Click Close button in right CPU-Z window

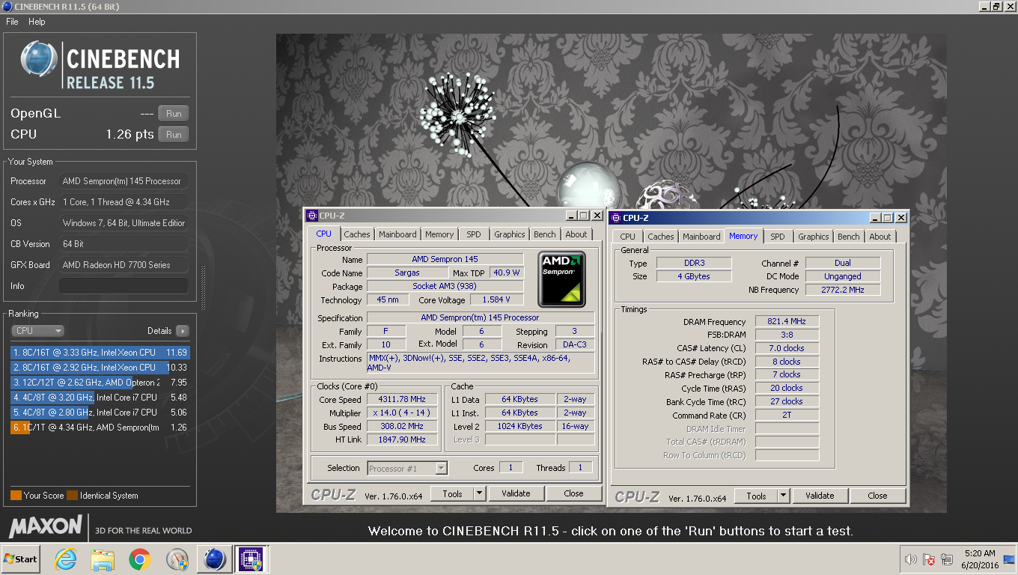[x=877, y=496]
